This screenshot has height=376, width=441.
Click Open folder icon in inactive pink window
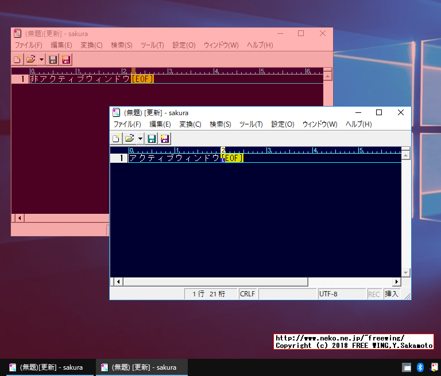point(30,59)
